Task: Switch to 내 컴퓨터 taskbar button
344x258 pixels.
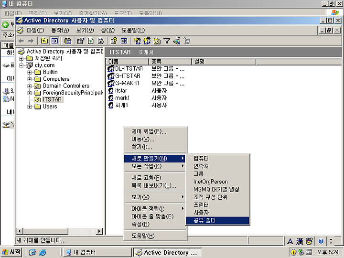Action: [x=97, y=252]
